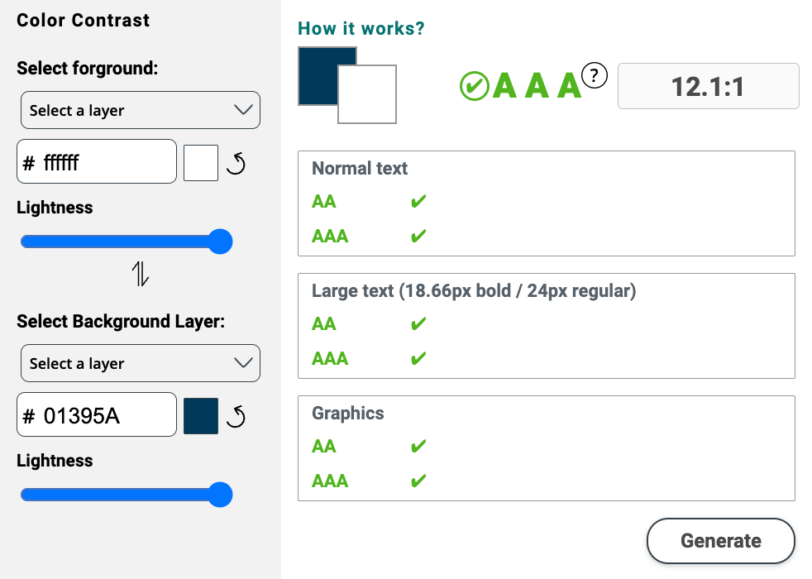
Task: Click the foreground dropdown chevron arrow
Action: 243,110
